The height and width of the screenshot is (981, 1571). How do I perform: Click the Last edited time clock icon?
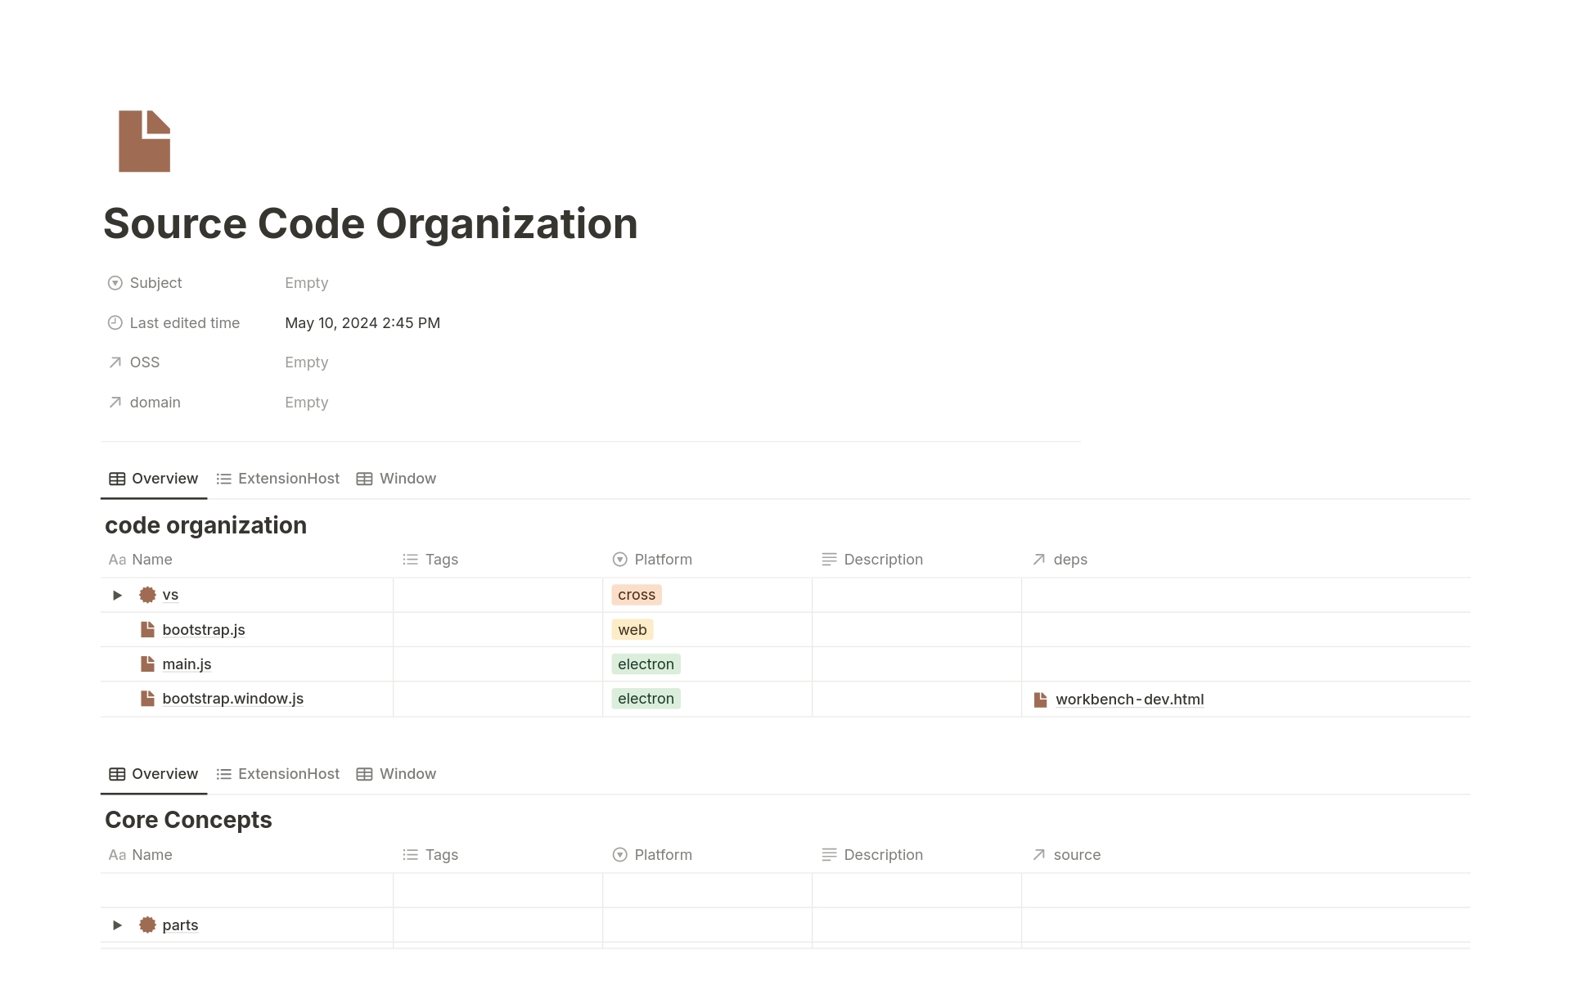[115, 323]
